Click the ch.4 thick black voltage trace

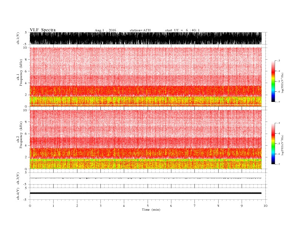pos(146,193)
